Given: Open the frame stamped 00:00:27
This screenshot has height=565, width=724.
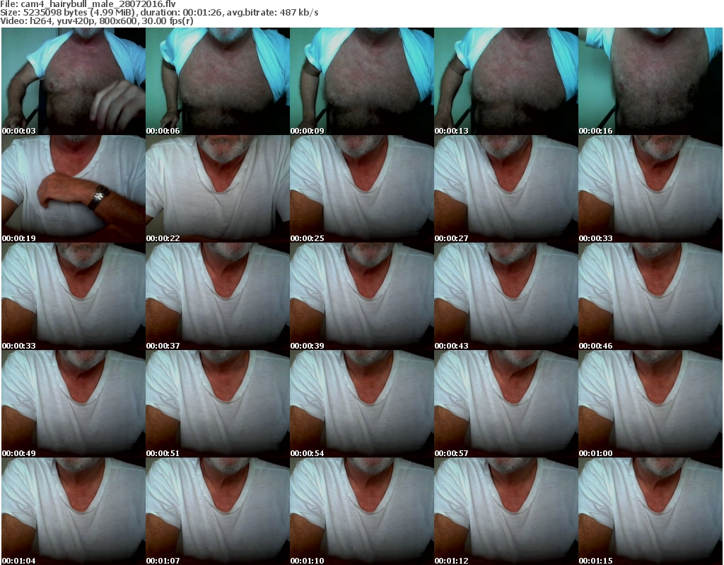Looking at the screenshot, I should click(x=506, y=189).
